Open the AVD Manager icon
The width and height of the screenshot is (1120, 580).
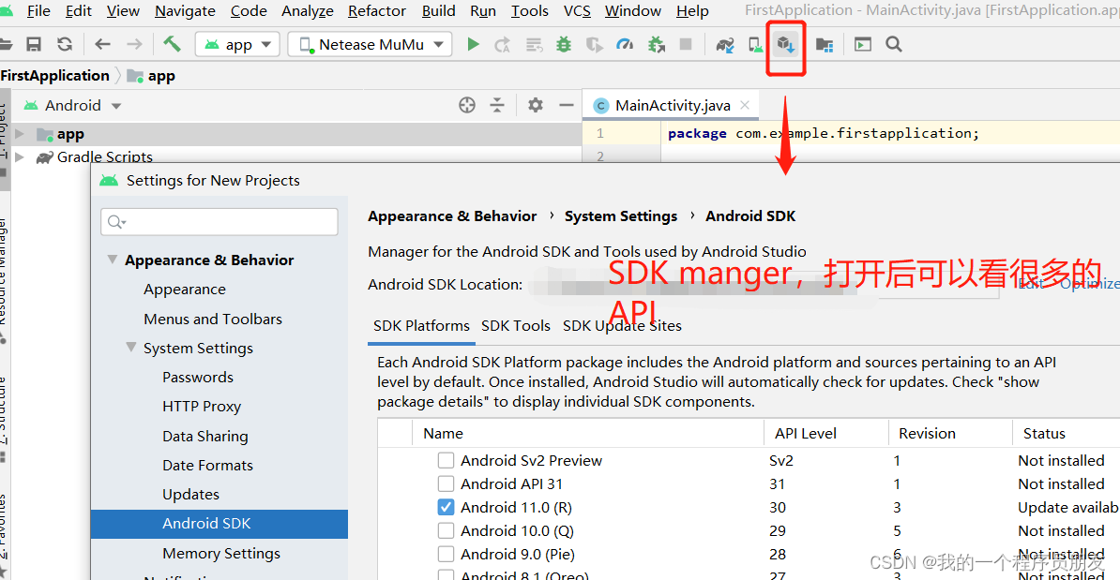coord(756,45)
